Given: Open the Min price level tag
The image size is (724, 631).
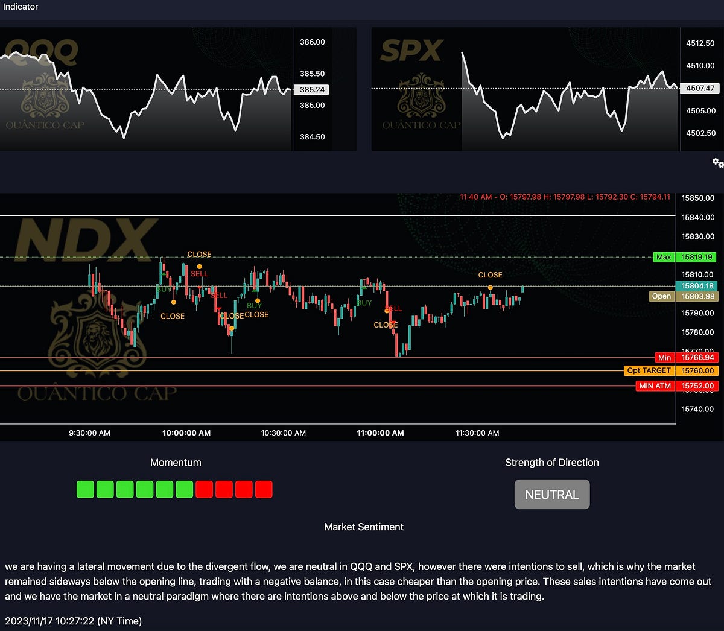Looking at the screenshot, I should coord(664,358).
